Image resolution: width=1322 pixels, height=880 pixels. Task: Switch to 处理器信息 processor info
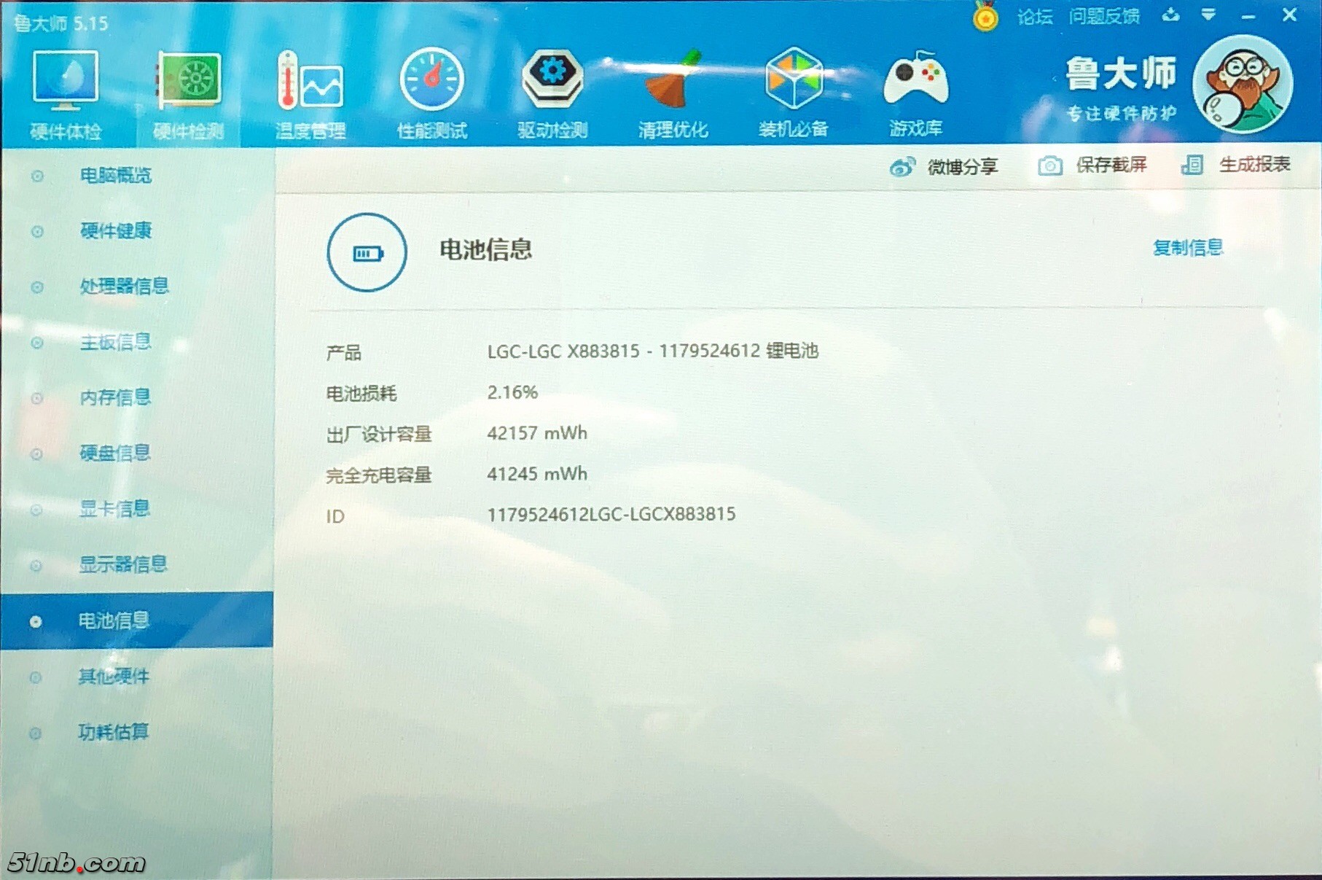[124, 287]
